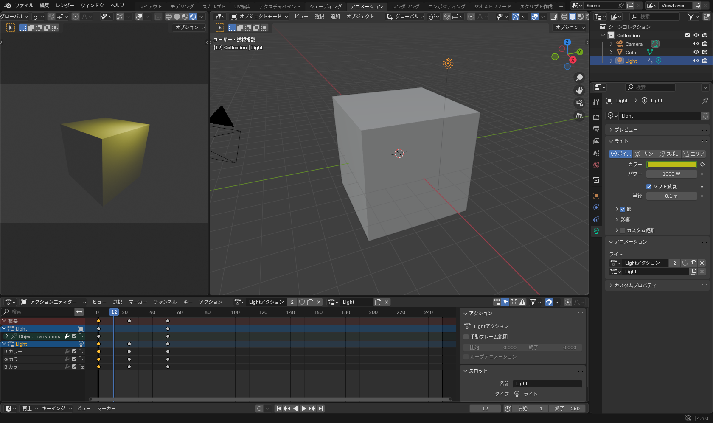
Task: Select the render properties camera tab icon
Action: click(x=596, y=117)
